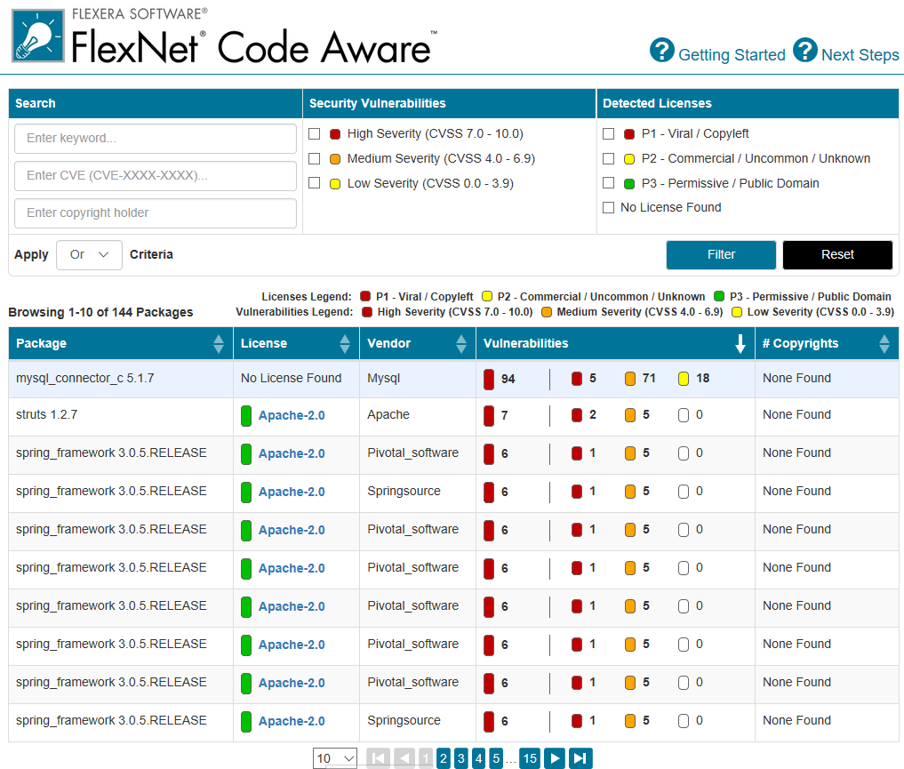Tick the No License Found checkbox
Viewport: 904px width, 769px height.
[608, 208]
